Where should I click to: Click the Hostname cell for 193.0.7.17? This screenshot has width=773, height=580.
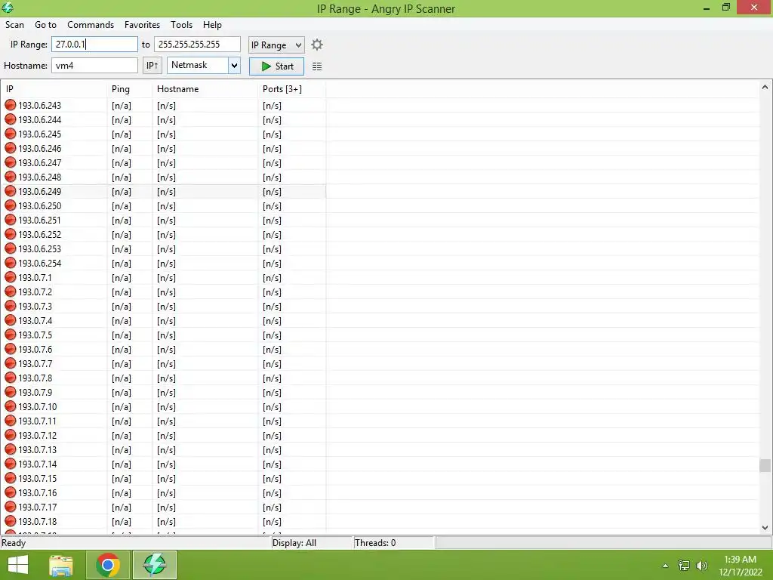point(166,507)
